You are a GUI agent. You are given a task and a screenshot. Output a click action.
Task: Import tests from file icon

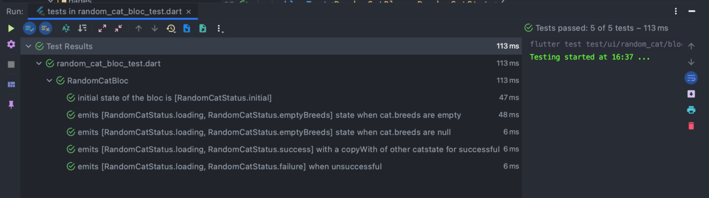pos(187,28)
